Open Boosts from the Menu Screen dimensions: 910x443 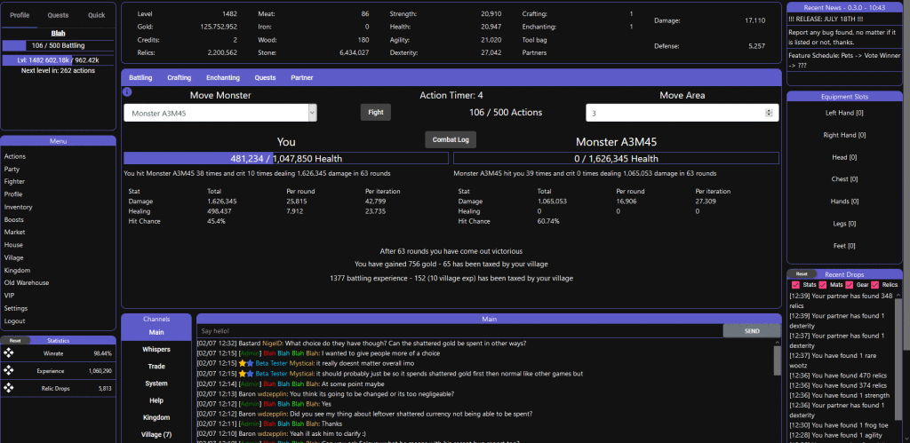[x=14, y=220]
